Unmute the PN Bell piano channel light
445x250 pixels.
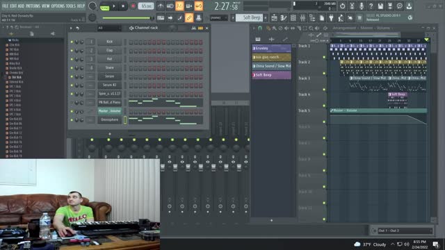tap(72, 103)
